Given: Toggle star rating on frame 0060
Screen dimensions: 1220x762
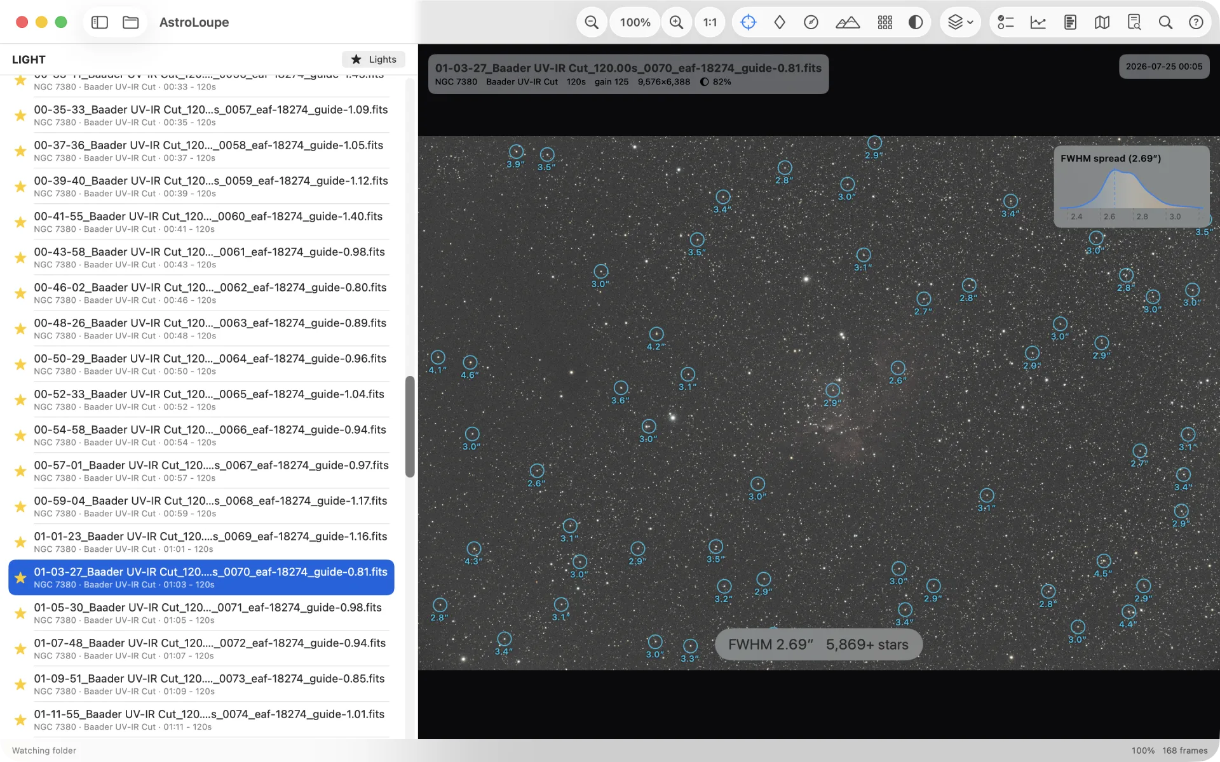Looking at the screenshot, I should pos(20,222).
